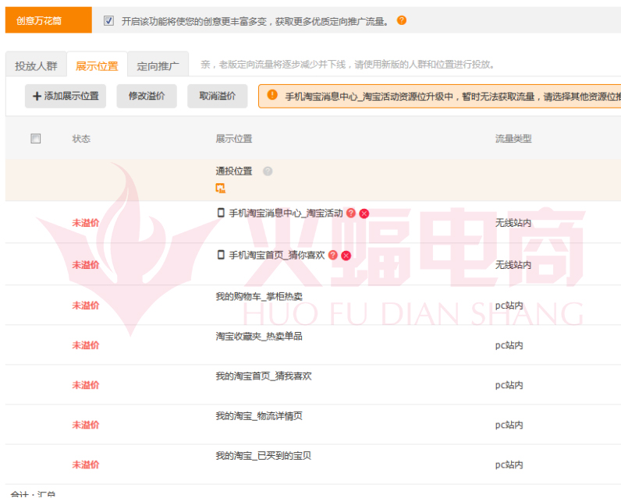Open help icon for 手机淘宝消息中心_淘宝活动
Viewport: 621px width, 498px height.
pos(351,213)
